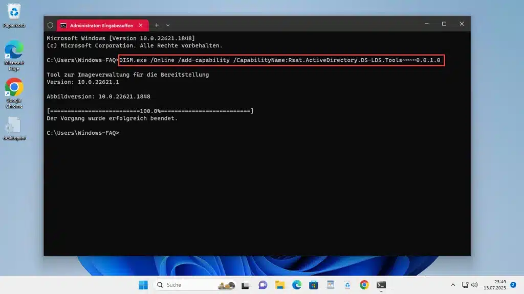Launch Google Chrome from the taskbar

click(x=364, y=285)
